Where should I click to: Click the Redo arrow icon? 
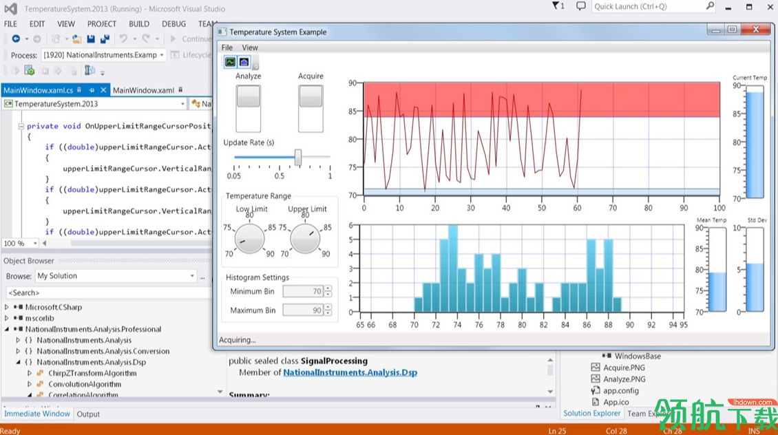tap(146, 38)
